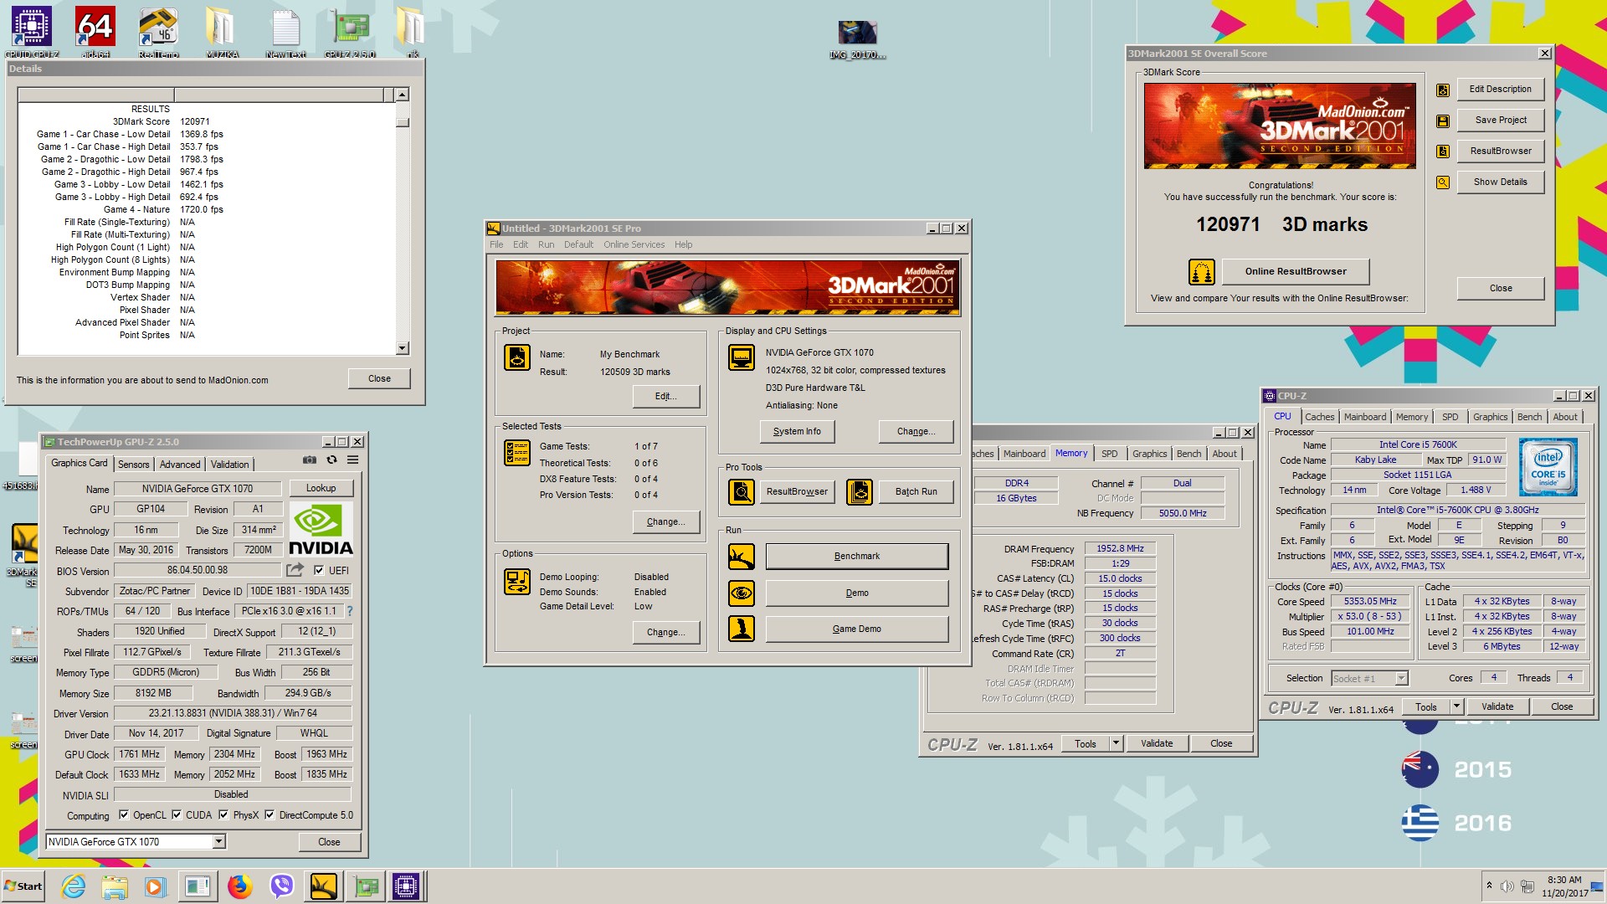
Task: Open the GPU-Z 2.5.0 desktop icon
Action: [x=350, y=31]
